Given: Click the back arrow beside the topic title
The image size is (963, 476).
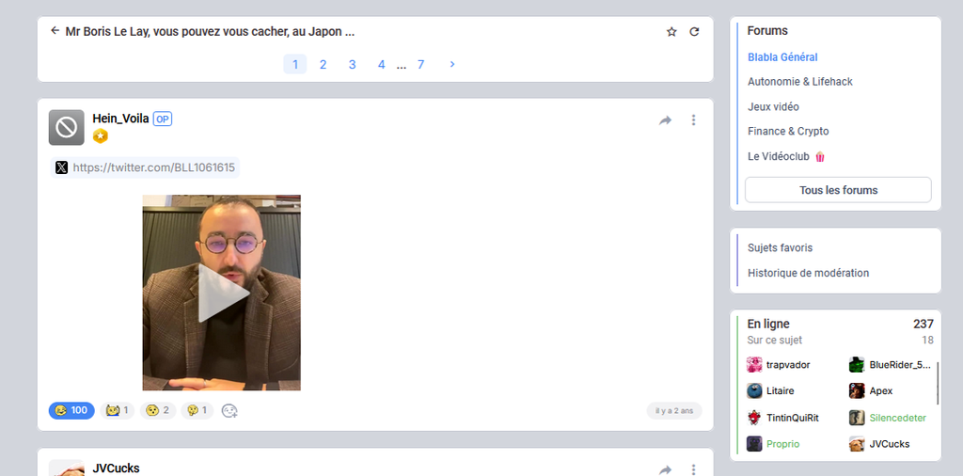Looking at the screenshot, I should [55, 31].
